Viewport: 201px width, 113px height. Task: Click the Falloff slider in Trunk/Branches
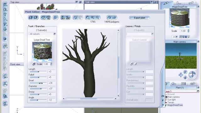tap(38, 77)
